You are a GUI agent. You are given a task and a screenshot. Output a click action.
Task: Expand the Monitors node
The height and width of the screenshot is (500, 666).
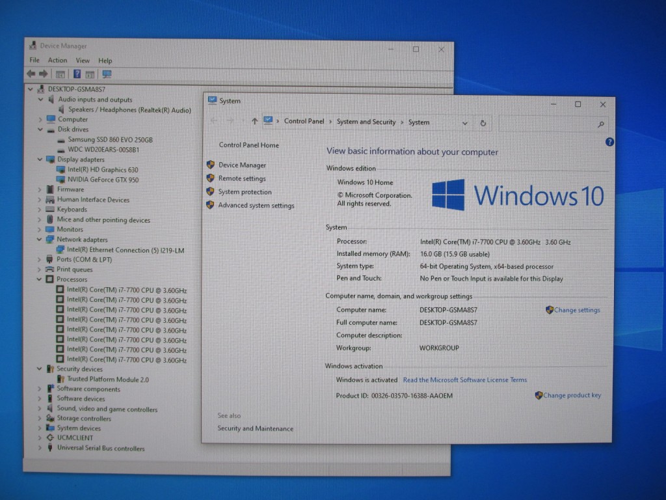point(40,230)
